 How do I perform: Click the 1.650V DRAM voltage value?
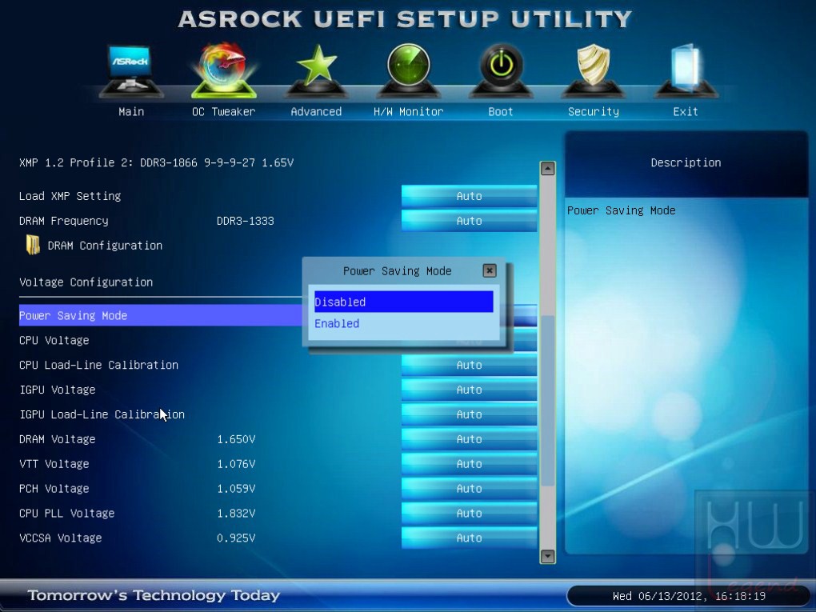pyautogui.click(x=236, y=439)
